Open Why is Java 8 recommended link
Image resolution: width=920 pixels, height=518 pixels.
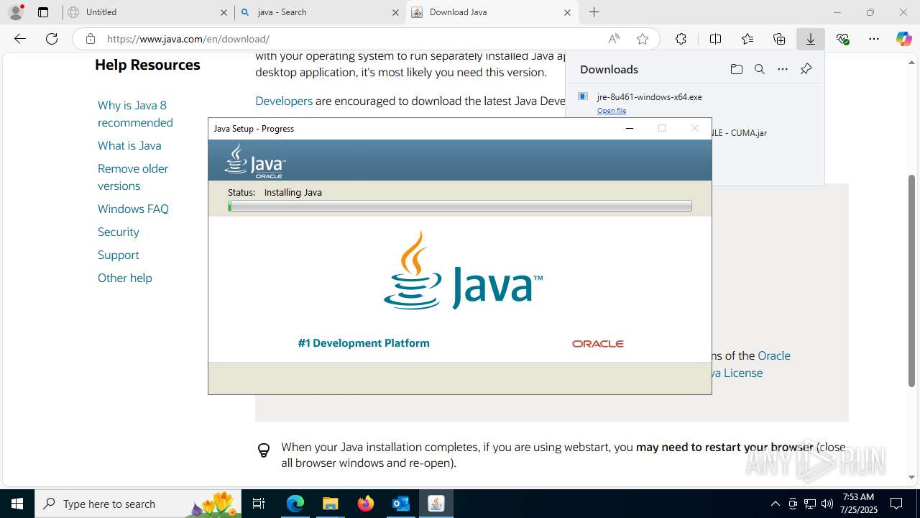coord(135,114)
